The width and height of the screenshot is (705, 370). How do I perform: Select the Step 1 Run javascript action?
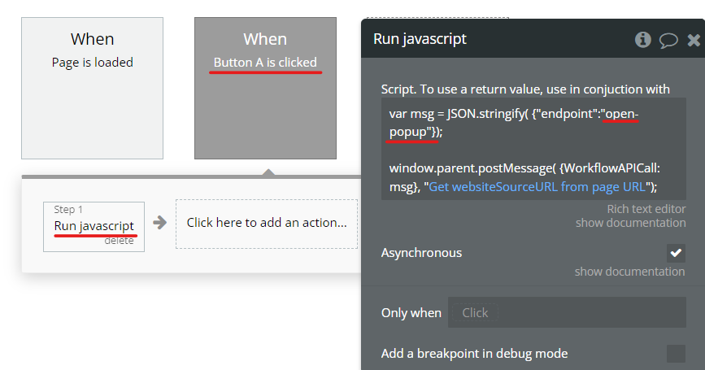[94, 225]
